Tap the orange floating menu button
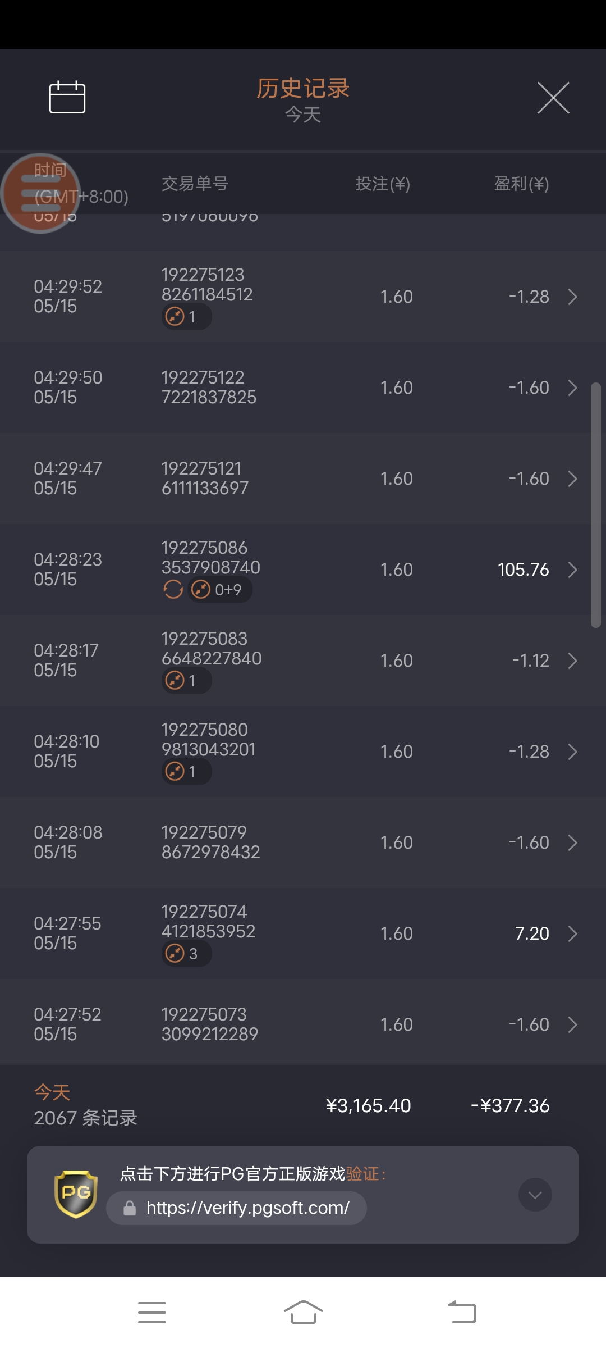 point(40,193)
